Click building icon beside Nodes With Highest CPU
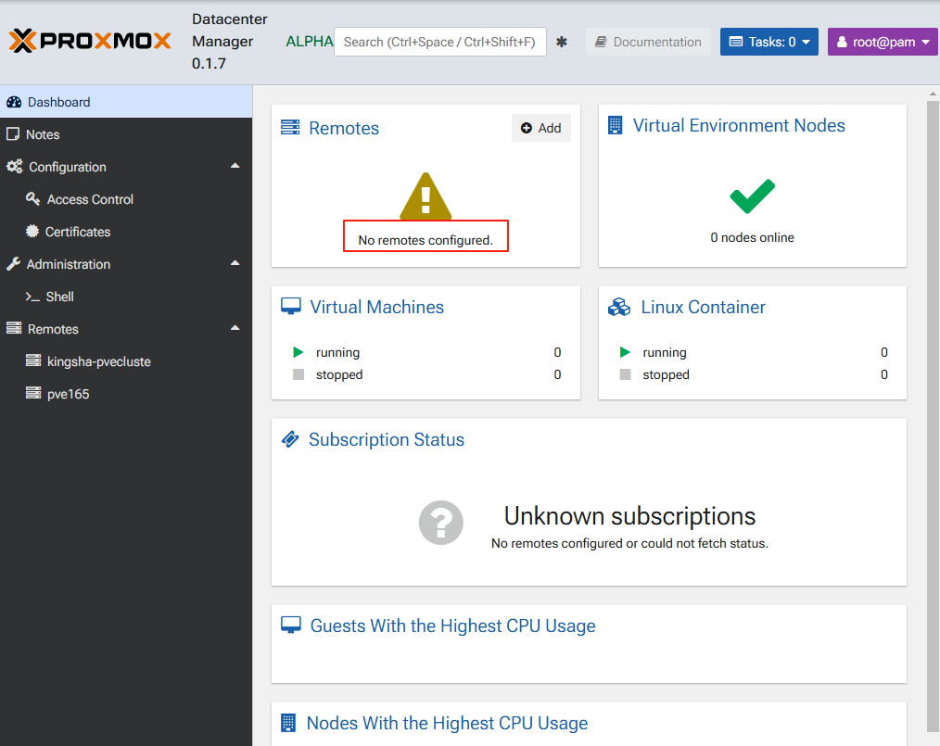This screenshot has height=746, width=940. tap(288, 723)
